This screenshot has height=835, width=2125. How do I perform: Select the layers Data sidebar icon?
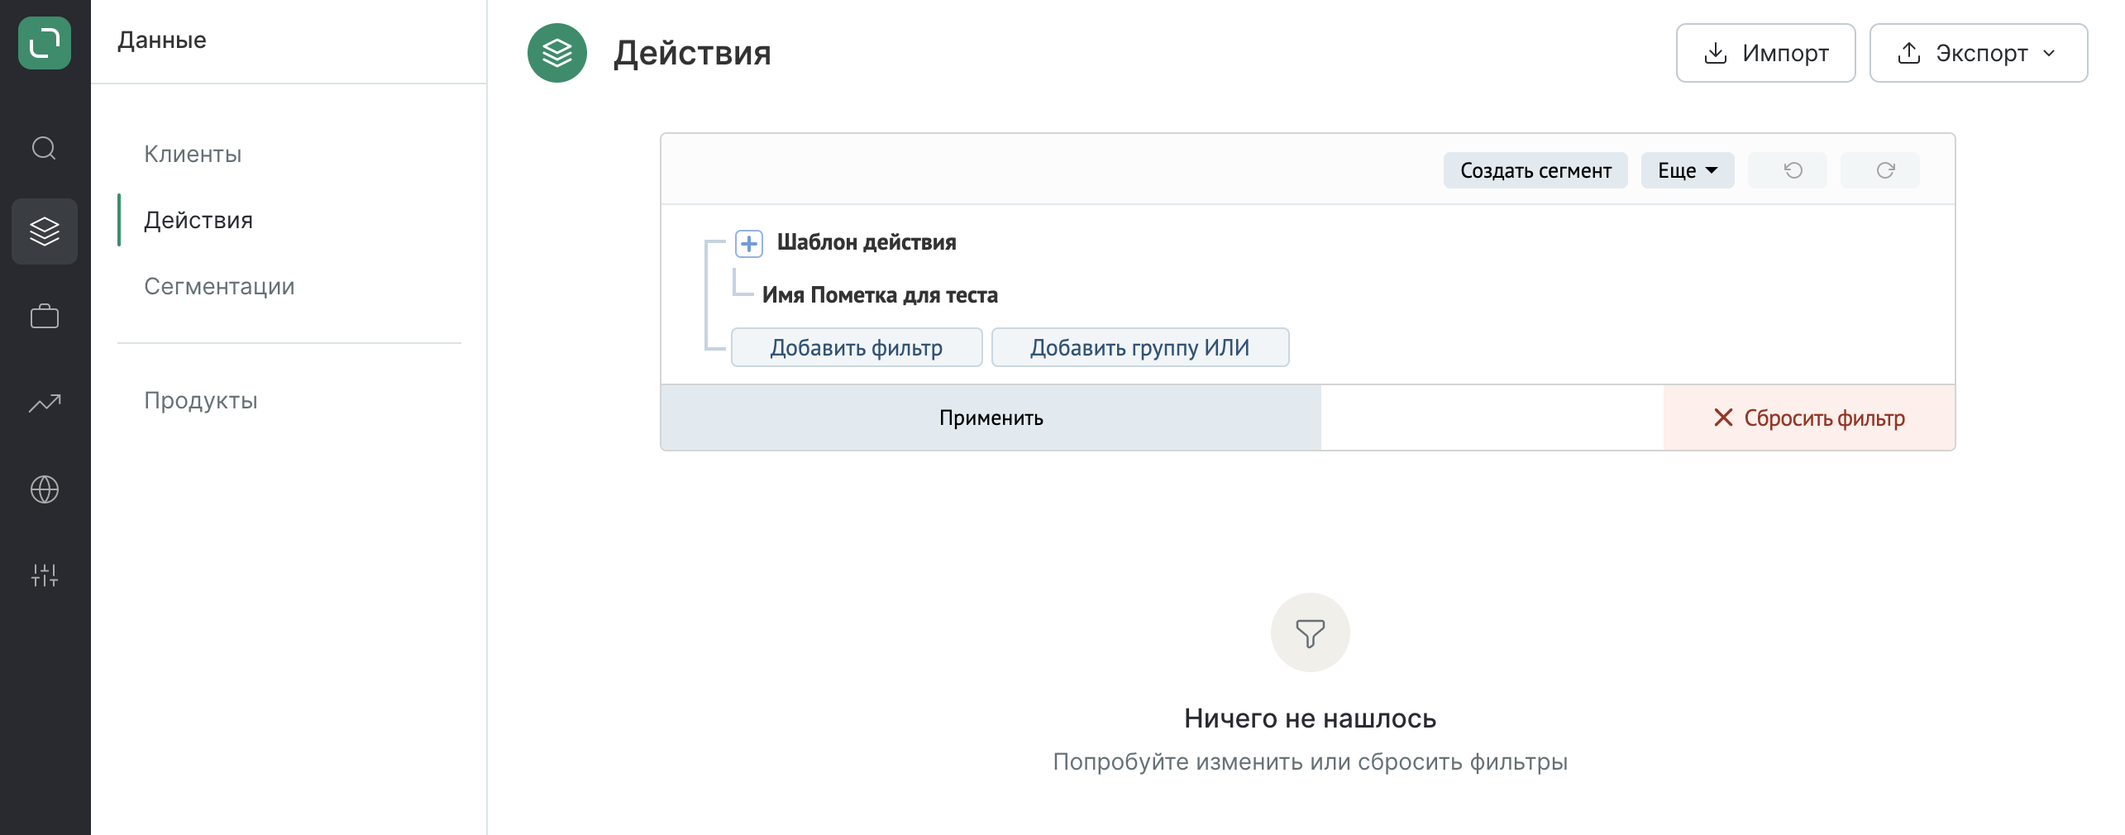click(45, 231)
